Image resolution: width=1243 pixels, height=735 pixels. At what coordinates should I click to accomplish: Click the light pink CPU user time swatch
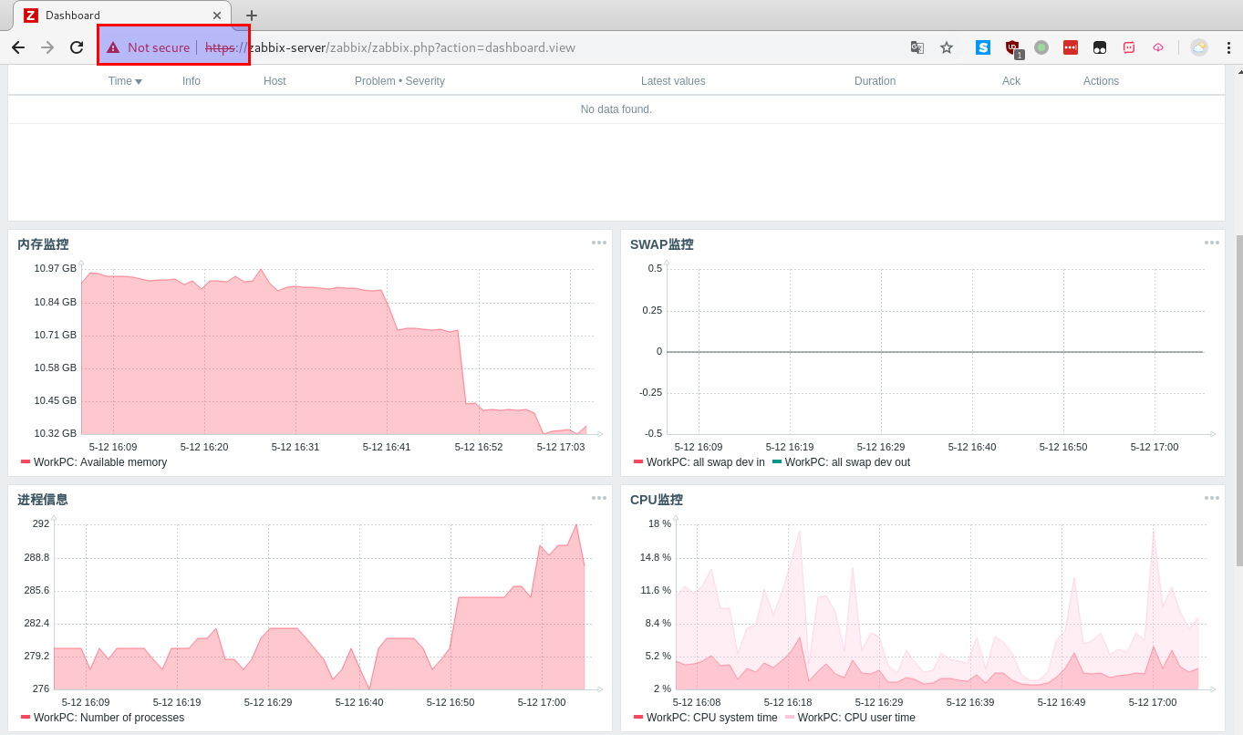click(790, 718)
